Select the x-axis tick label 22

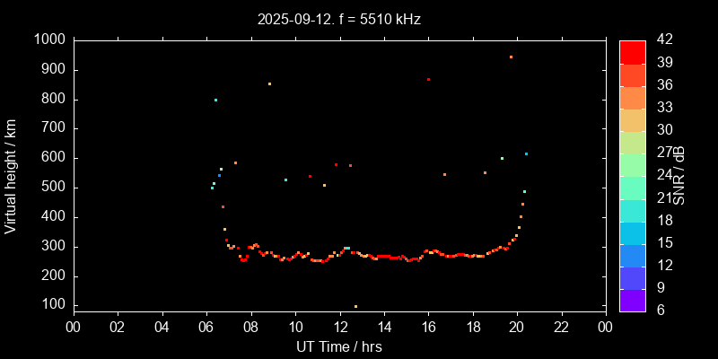coord(561,327)
